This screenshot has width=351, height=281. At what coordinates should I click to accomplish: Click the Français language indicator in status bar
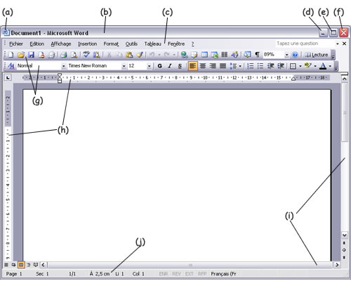(223, 274)
